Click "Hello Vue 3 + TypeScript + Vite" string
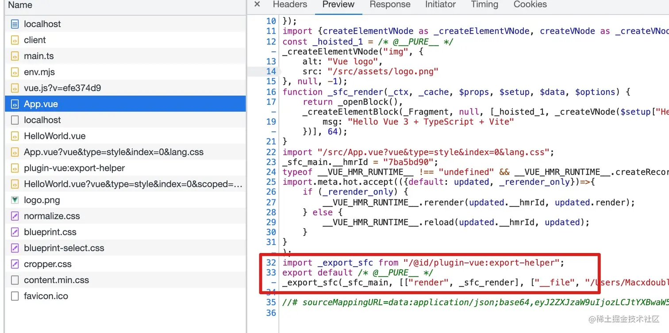 pos(431,122)
